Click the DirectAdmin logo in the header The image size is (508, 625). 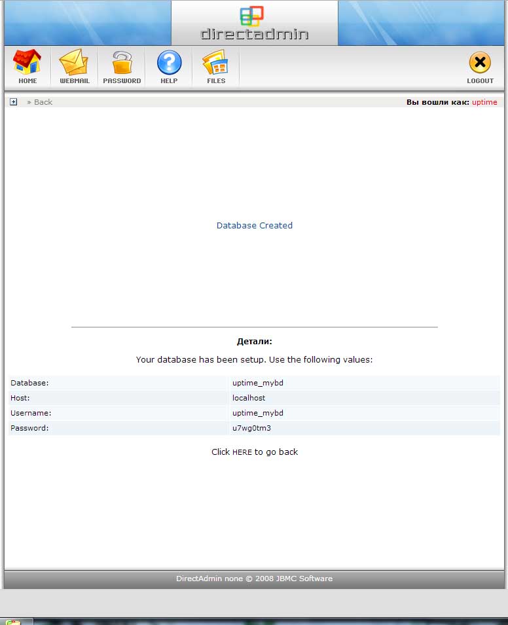[x=255, y=23]
